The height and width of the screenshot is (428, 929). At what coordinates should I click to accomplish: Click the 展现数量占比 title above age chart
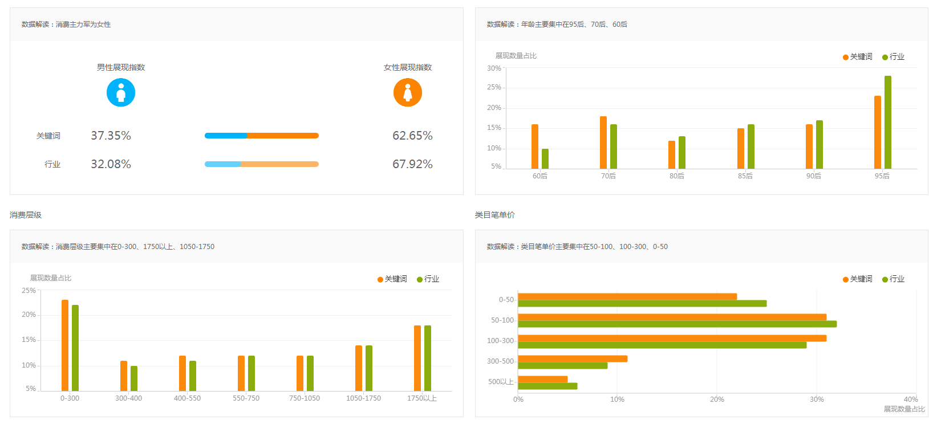click(516, 56)
